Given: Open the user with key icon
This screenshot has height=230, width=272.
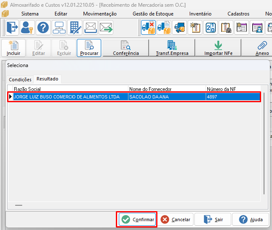Looking at the screenshot, I should (x=27, y=28).
